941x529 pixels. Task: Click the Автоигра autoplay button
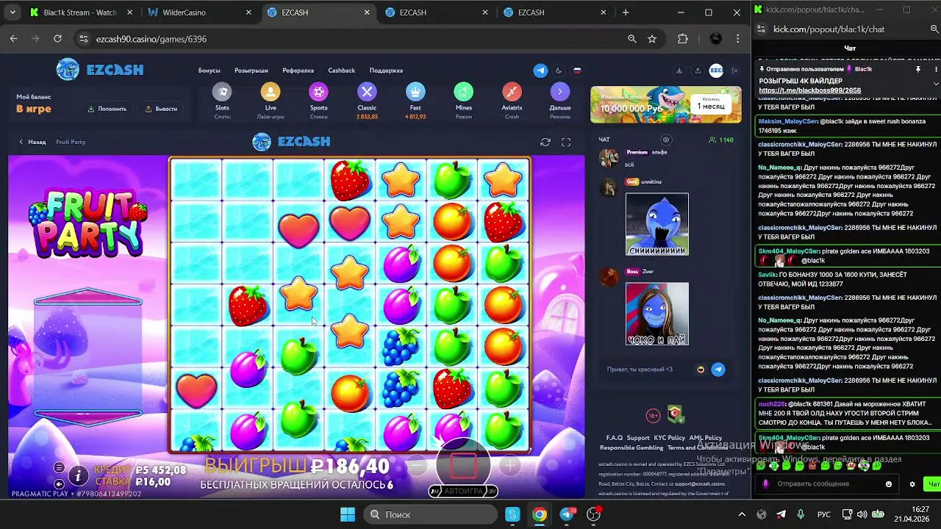tap(463, 491)
